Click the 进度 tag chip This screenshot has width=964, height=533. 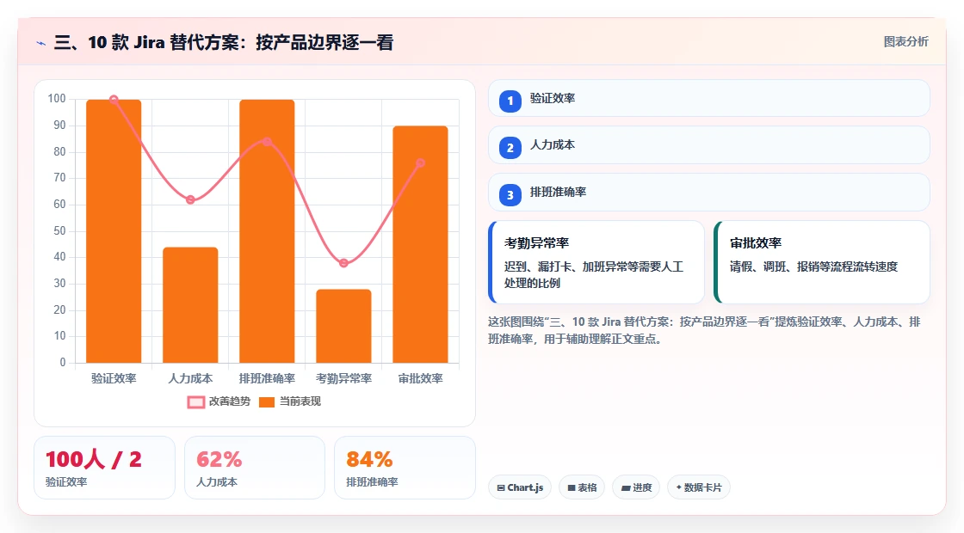pyautogui.click(x=636, y=487)
